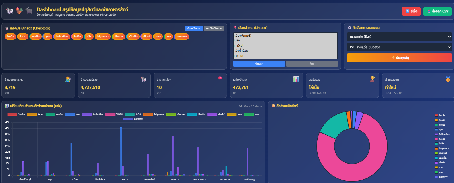Screen dimensions: 454x183
Task: Click the pin icon on อำเภอที่เลือก card
Action: [x=220, y=79]
